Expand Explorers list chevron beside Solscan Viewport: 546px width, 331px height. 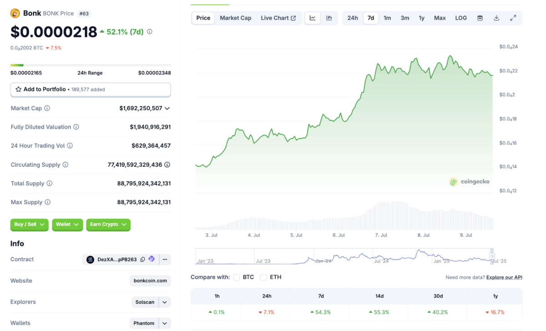click(165, 302)
